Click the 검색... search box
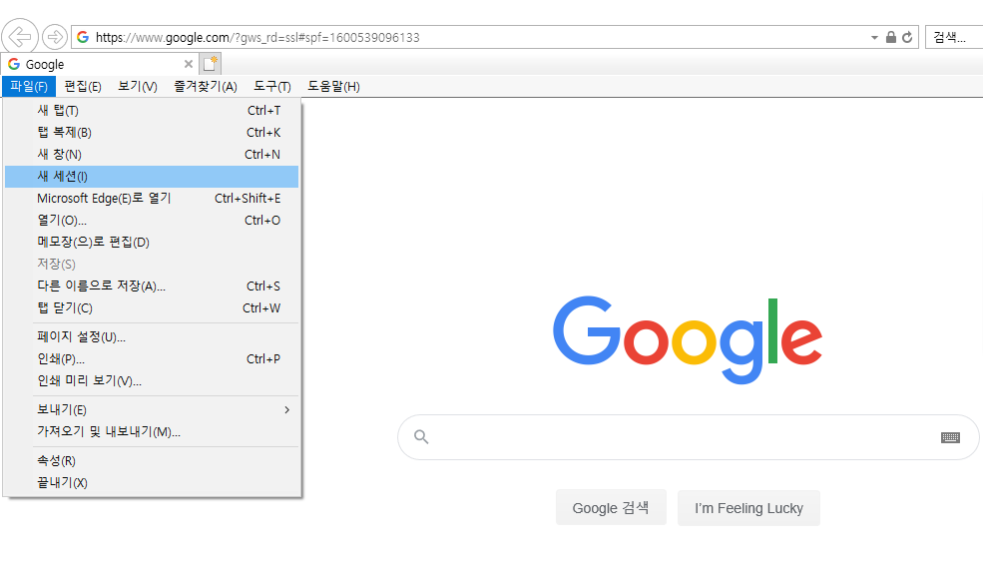Image resolution: width=983 pixels, height=583 pixels. [x=954, y=37]
